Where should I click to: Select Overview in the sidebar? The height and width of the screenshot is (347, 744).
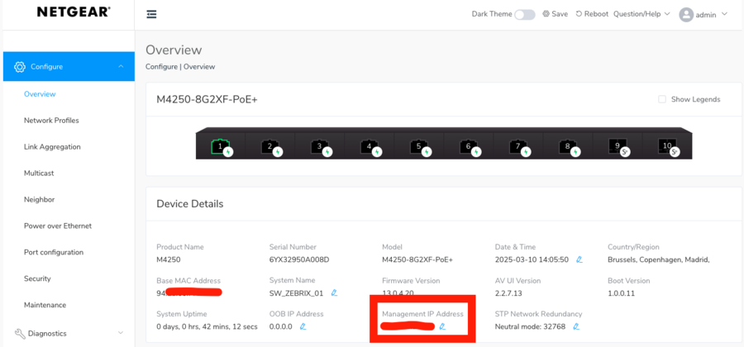40,94
